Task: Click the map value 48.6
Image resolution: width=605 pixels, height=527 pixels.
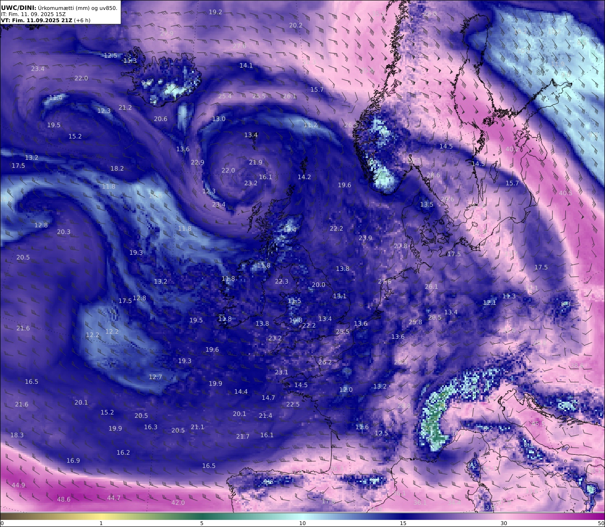Action: point(64,499)
